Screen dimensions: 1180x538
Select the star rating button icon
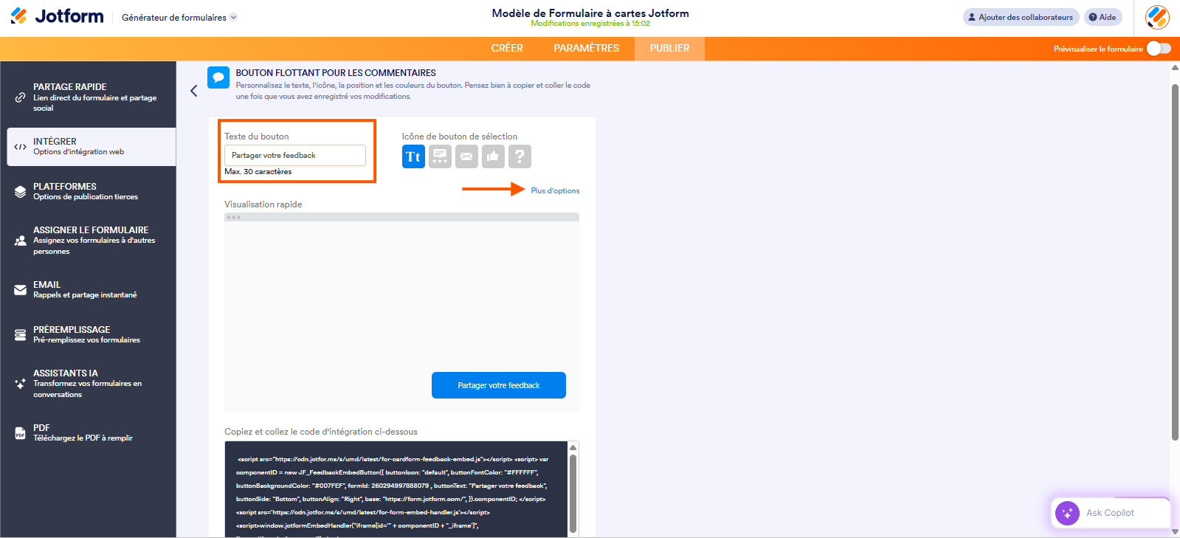pyautogui.click(x=440, y=156)
